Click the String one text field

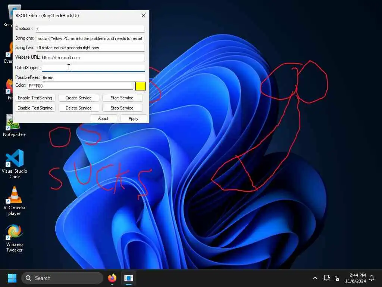coord(91,38)
